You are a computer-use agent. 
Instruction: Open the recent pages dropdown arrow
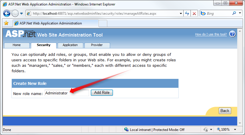(x=21, y=14)
